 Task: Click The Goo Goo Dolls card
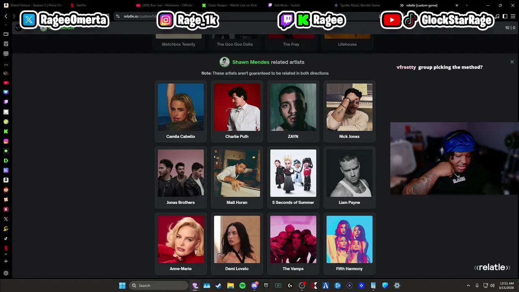click(x=235, y=41)
